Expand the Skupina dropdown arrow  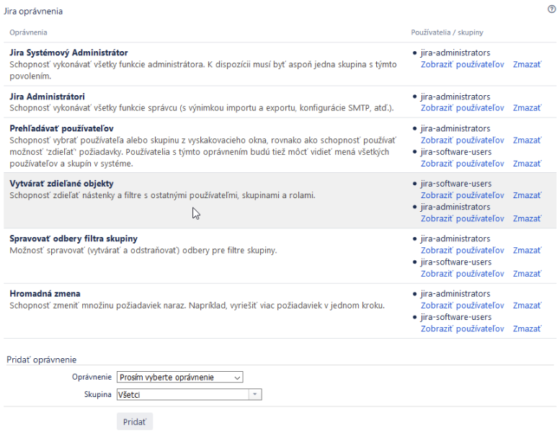254,394
